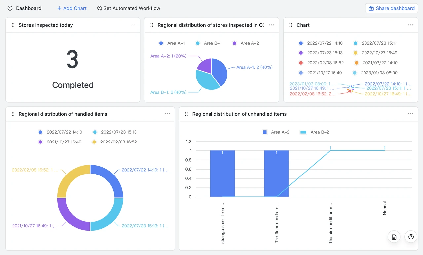Click the first blue Area A–2 bar

222,174
